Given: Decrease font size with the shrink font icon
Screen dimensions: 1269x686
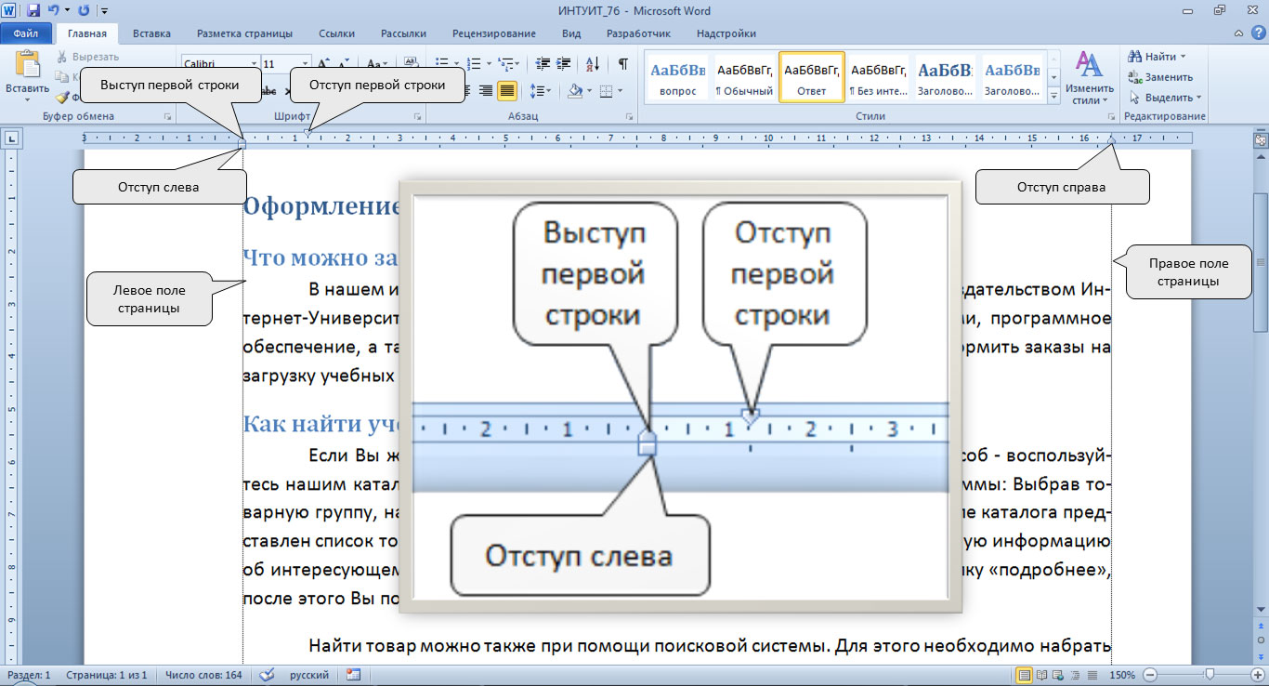Looking at the screenshot, I should point(345,64).
